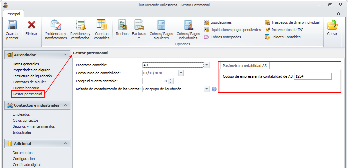Click the red Eliminar cross icon
Viewport: 348px width, 168px height.
tap(32, 25)
